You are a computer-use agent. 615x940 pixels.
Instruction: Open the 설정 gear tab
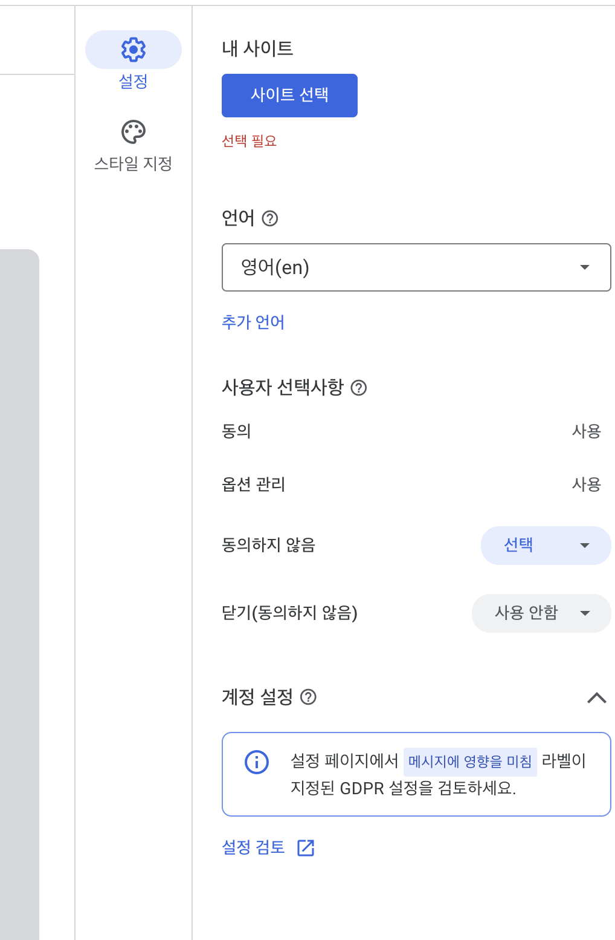pos(134,60)
